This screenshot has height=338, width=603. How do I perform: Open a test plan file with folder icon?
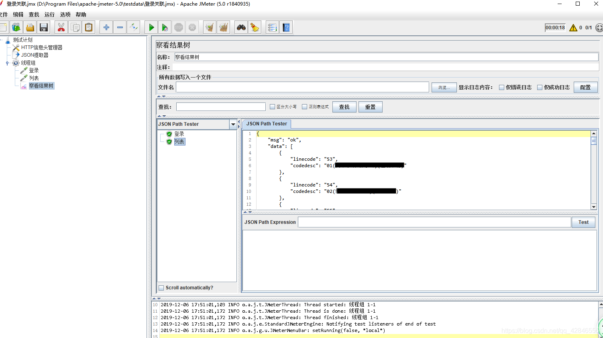[30, 27]
